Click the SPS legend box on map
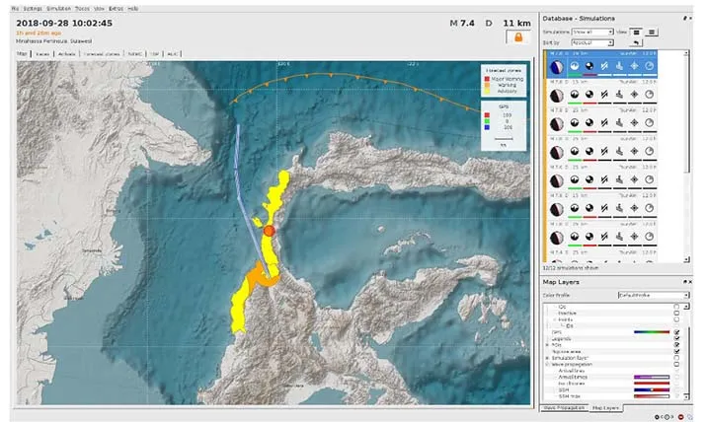706x422 pixels. pyautogui.click(x=504, y=125)
